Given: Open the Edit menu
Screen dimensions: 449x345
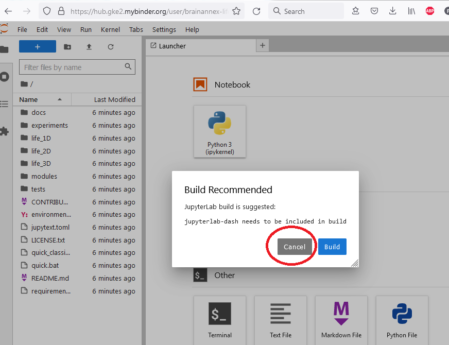Looking at the screenshot, I should pyautogui.click(x=42, y=29).
